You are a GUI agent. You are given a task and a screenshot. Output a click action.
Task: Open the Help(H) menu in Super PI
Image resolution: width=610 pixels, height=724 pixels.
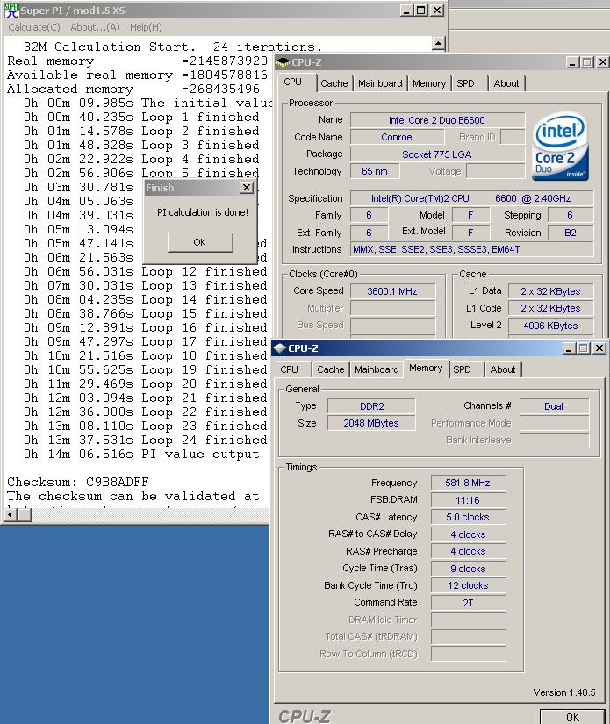146,27
